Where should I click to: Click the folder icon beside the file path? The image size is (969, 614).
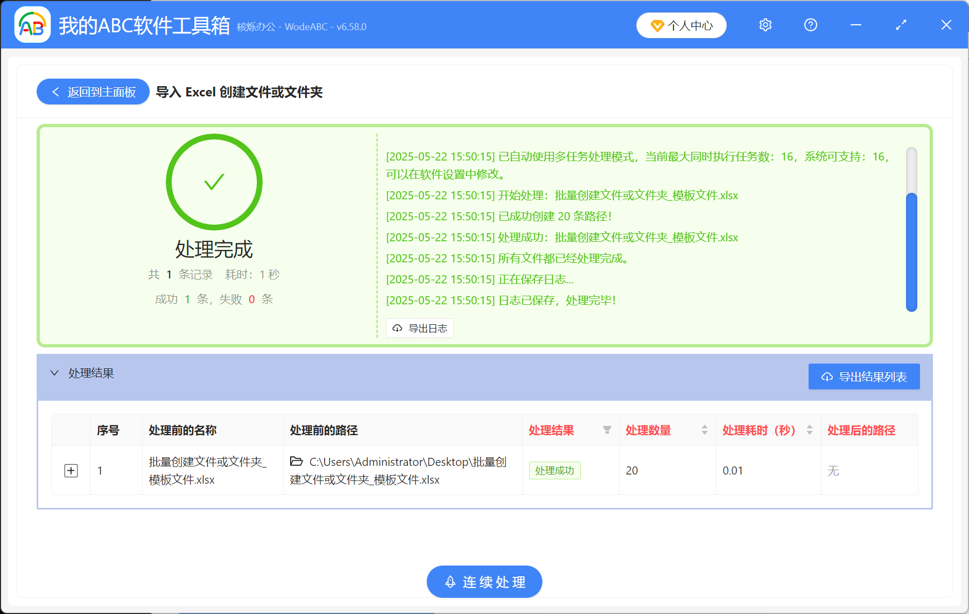296,462
